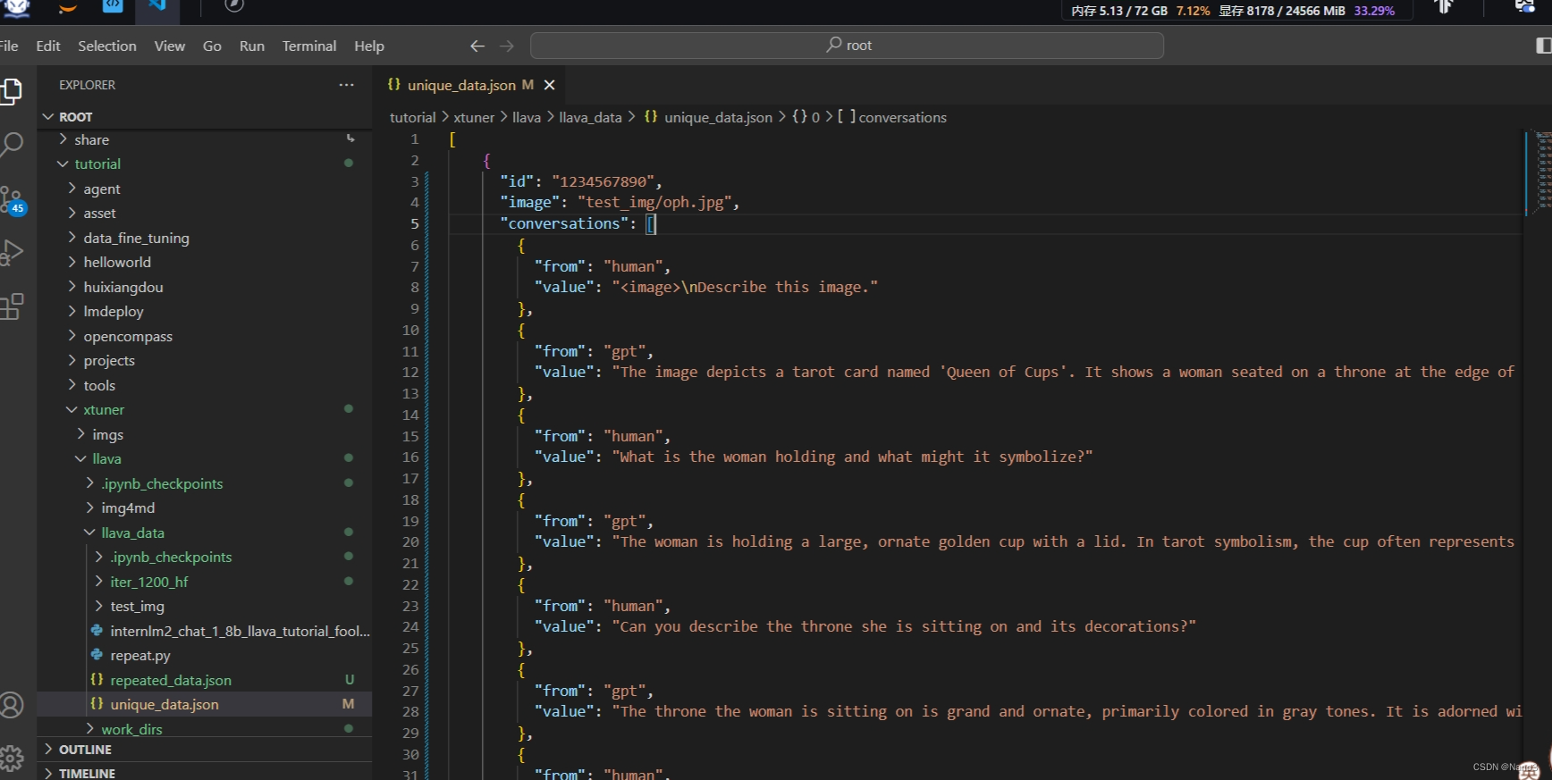This screenshot has height=780, width=1552.
Task: Click the Python icon beside repeat.py
Action: [x=97, y=655]
